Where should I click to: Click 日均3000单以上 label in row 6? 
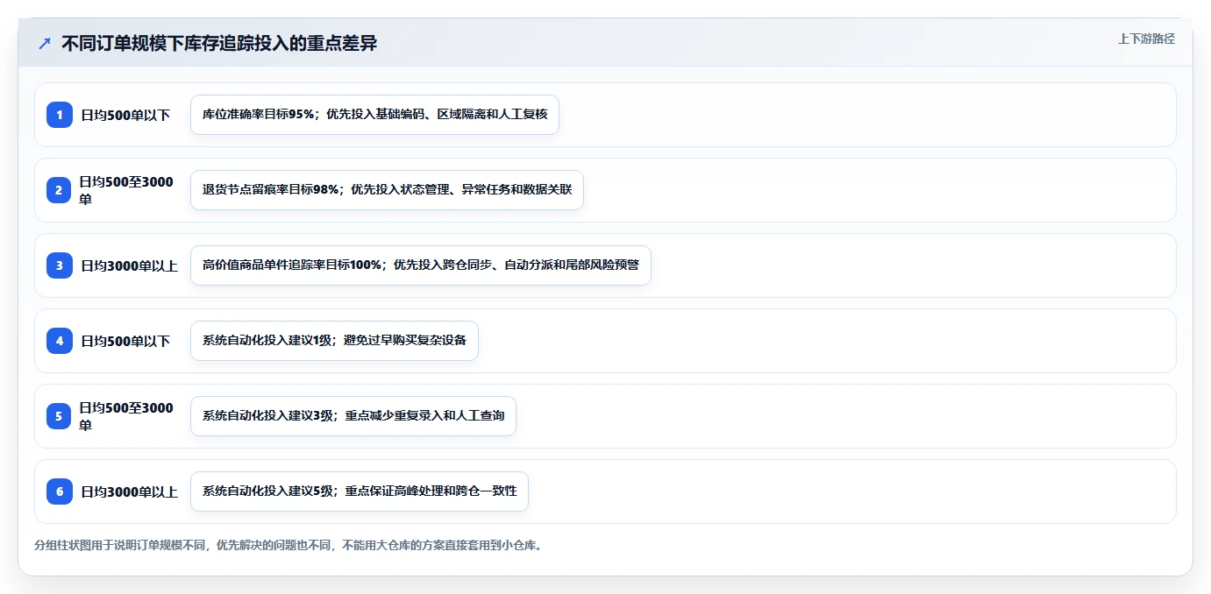(130, 491)
